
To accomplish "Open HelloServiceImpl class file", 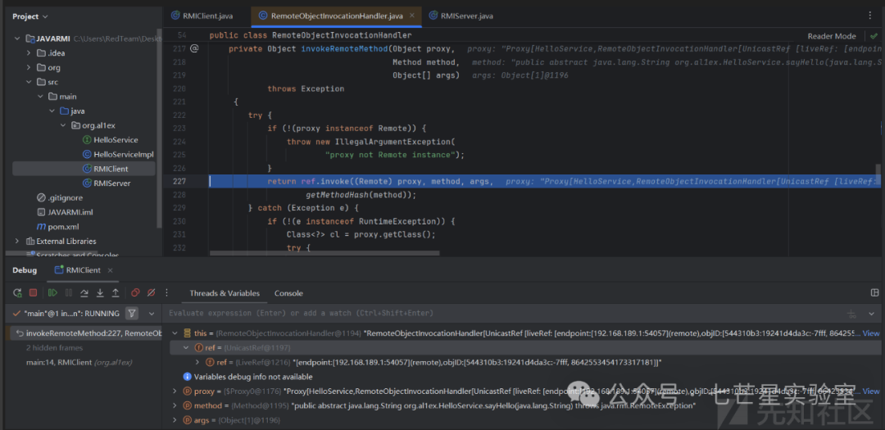I will (118, 154).
